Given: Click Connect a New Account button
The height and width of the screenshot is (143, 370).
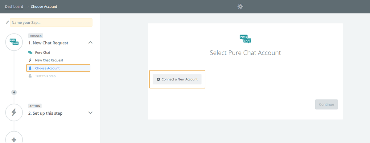Looking at the screenshot, I should (177, 79).
